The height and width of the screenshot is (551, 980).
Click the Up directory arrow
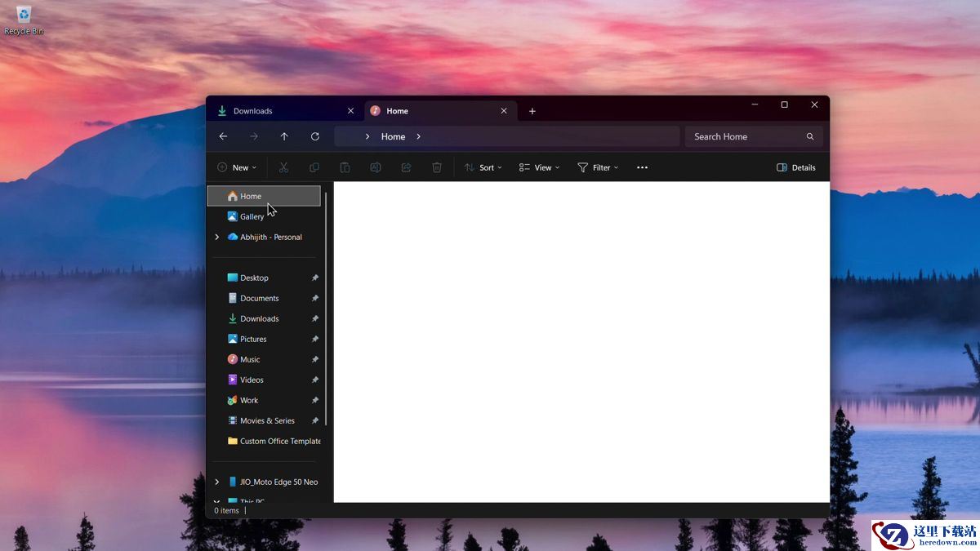click(284, 136)
